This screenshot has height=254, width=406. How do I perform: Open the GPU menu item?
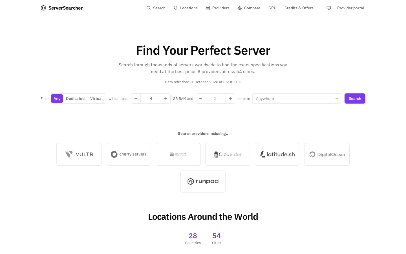tap(272, 8)
